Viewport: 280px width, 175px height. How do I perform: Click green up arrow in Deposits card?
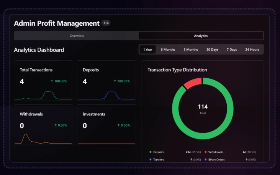tap(115, 81)
